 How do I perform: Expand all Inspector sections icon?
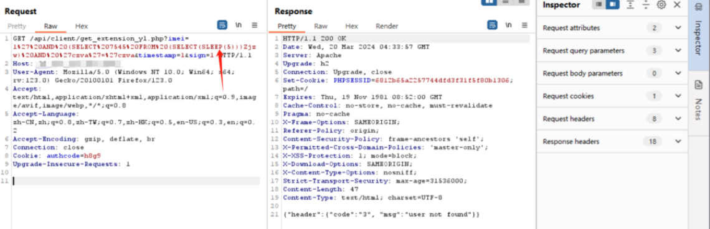pyautogui.click(x=630, y=4)
